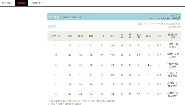Click the 3L size label link

56,84
